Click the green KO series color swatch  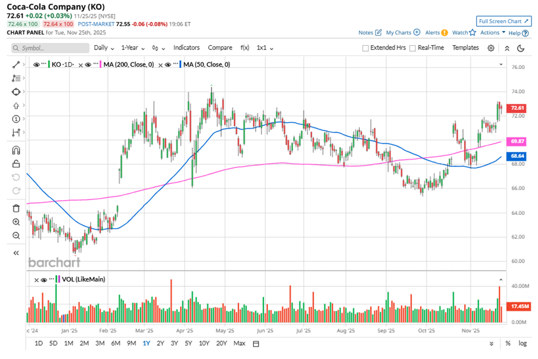(49, 64)
